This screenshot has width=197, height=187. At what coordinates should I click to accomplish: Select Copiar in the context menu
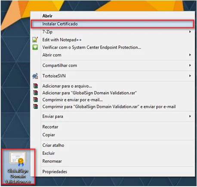[113, 135]
